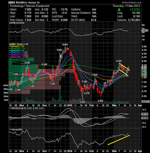
Task: Click the RSI(14) indicator legend
Action: tap(16, 23)
